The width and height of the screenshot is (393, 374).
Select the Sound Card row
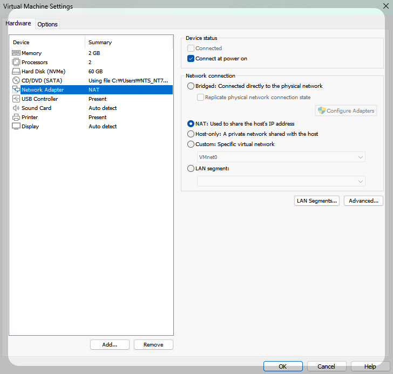[92, 108]
